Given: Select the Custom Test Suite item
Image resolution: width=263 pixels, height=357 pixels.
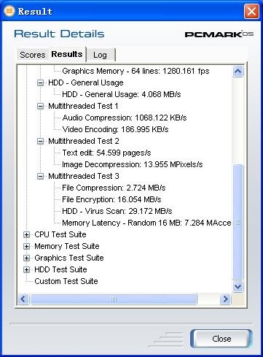Looking at the screenshot, I should click(66, 281).
